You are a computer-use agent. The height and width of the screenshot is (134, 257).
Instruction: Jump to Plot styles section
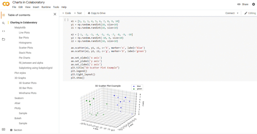(x=20, y=73)
